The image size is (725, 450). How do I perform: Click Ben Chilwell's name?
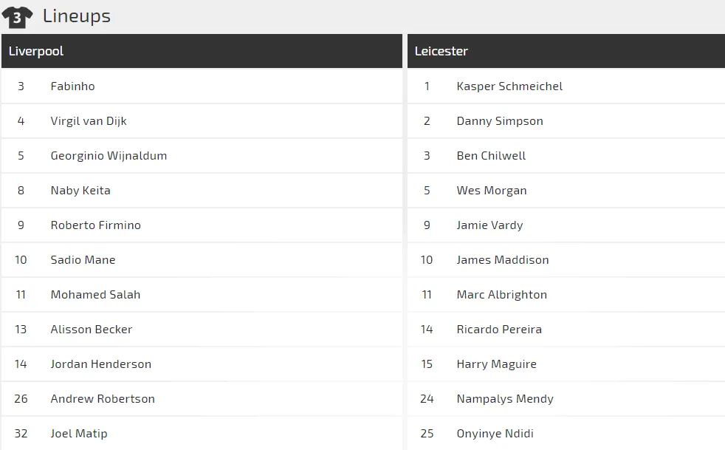pyautogui.click(x=491, y=156)
